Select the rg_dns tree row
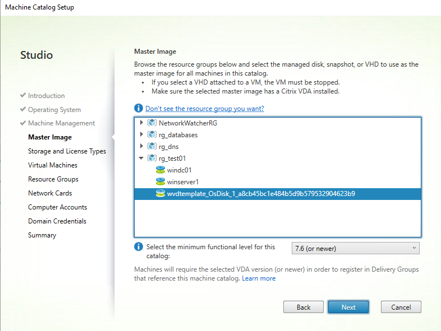 click(x=278, y=147)
